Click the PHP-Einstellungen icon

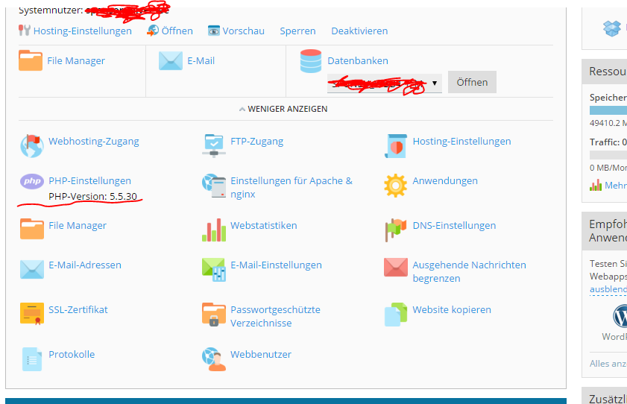32,181
